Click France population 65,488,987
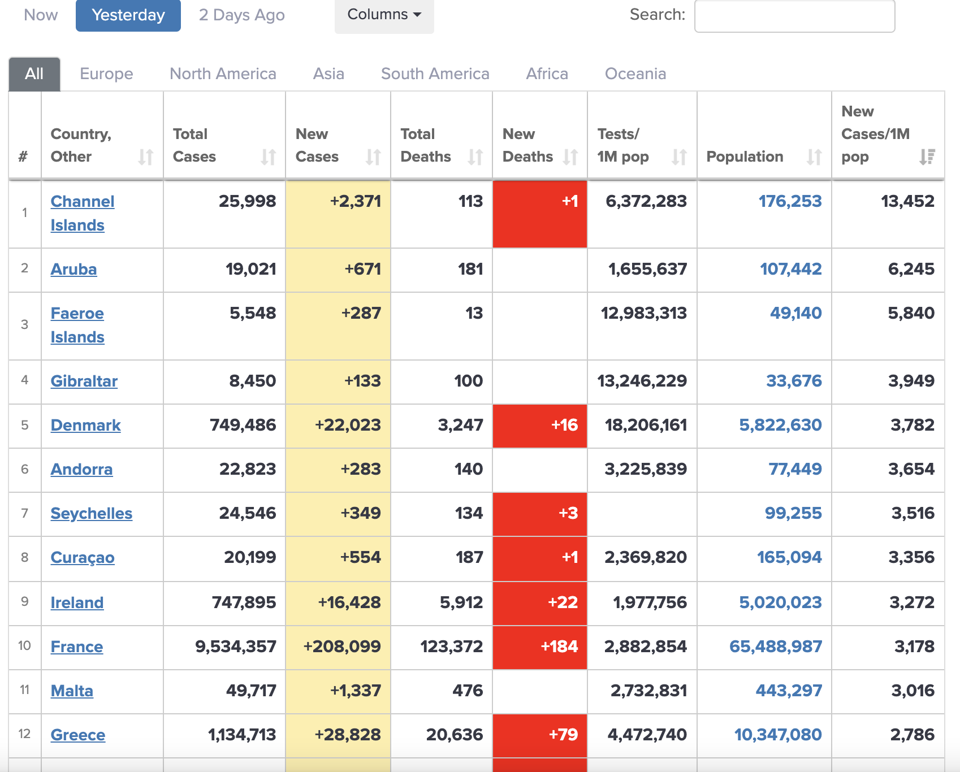The width and height of the screenshot is (960, 772). tap(776, 647)
